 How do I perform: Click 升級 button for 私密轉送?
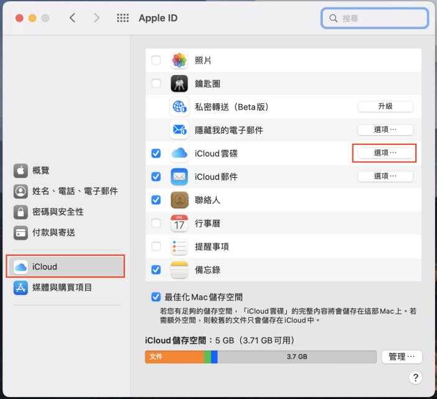coord(385,107)
